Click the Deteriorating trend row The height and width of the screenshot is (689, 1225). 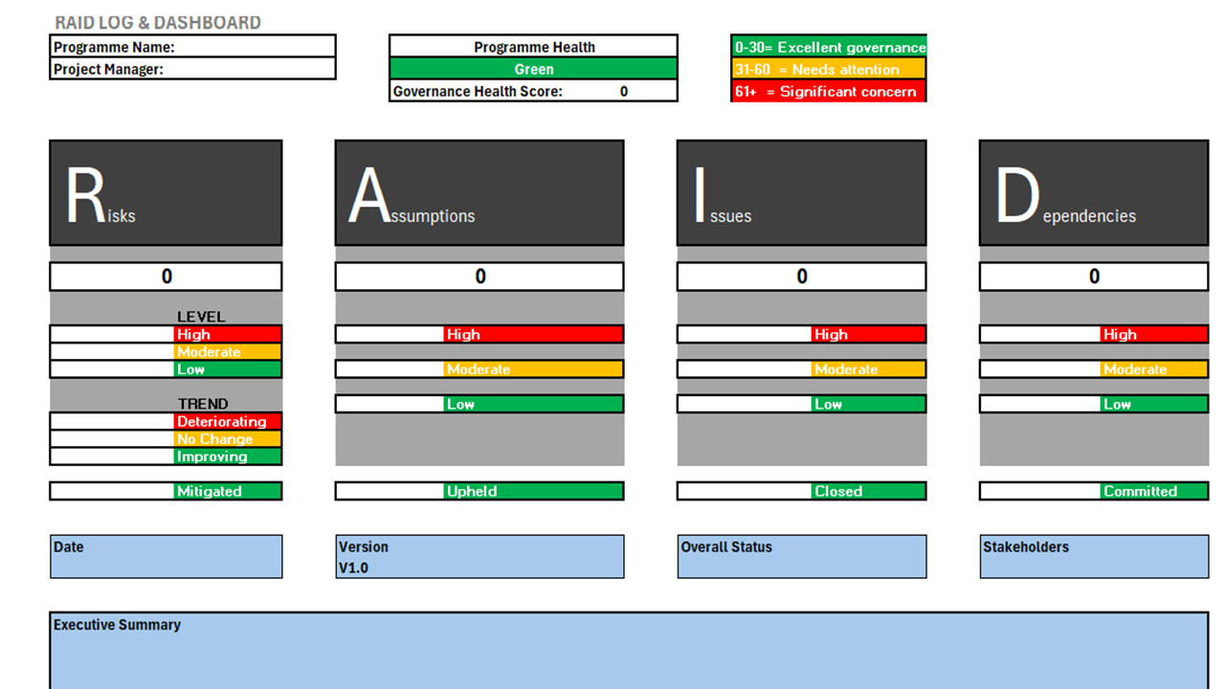click(x=166, y=421)
